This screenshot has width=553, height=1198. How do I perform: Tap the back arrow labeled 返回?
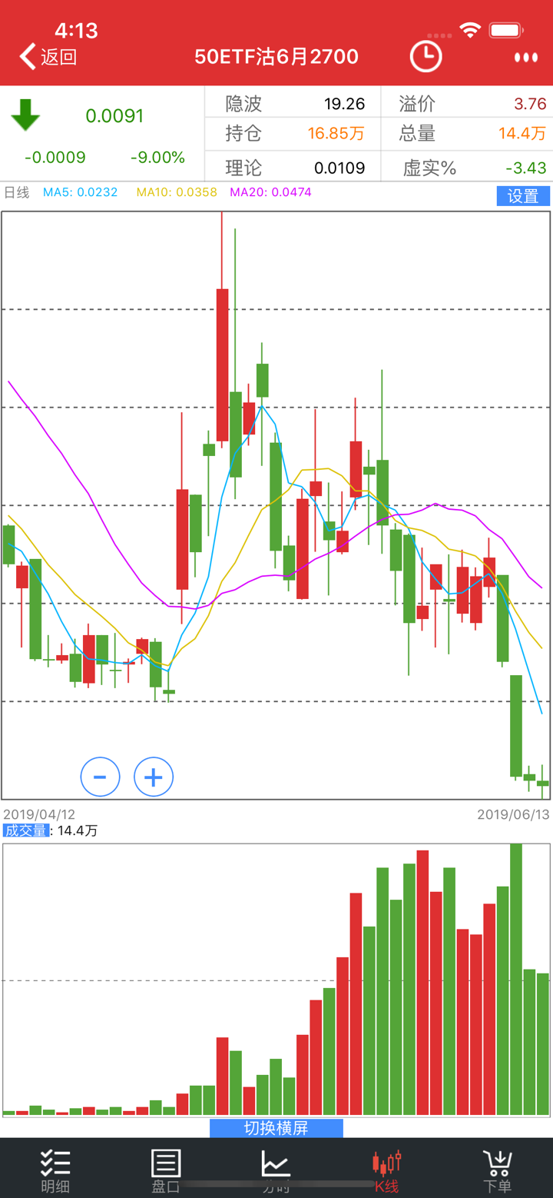pos(48,57)
